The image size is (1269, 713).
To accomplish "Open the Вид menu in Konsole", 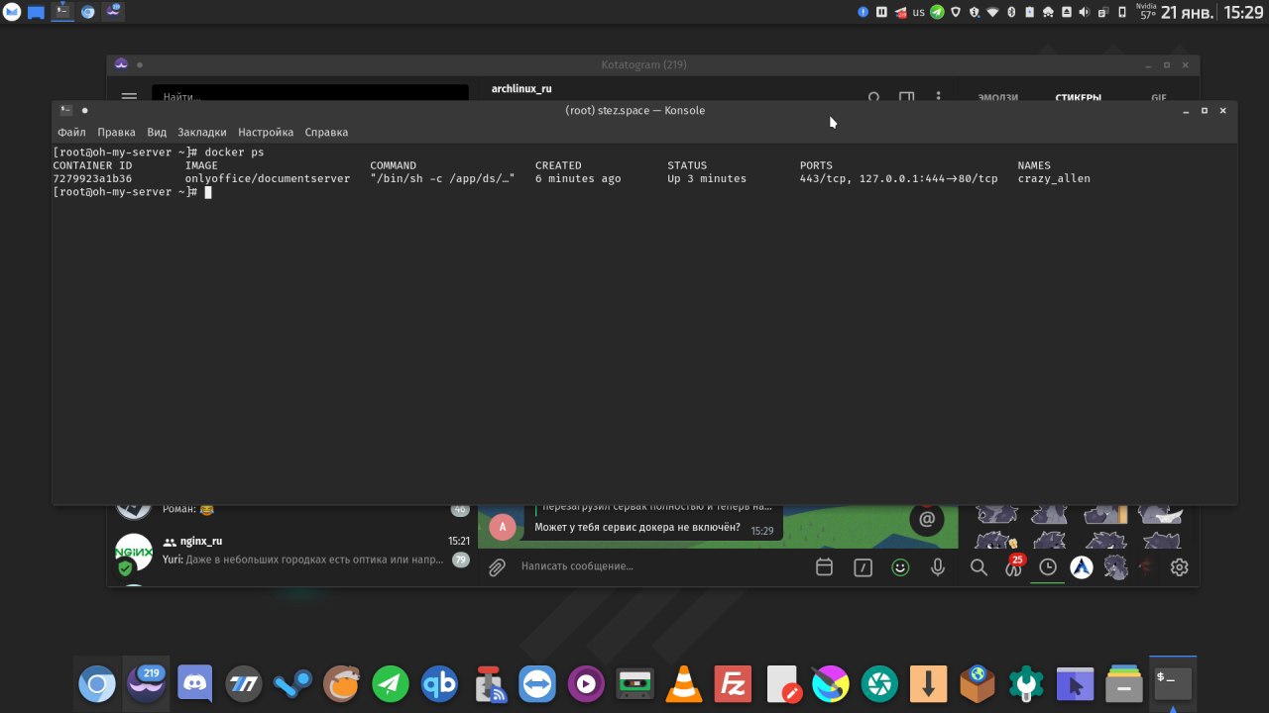I will point(157,132).
